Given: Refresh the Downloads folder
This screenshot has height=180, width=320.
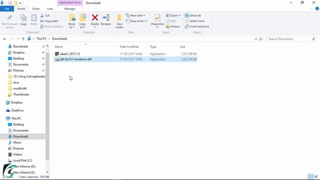Looking at the screenshot, I should tap(261, 39).
